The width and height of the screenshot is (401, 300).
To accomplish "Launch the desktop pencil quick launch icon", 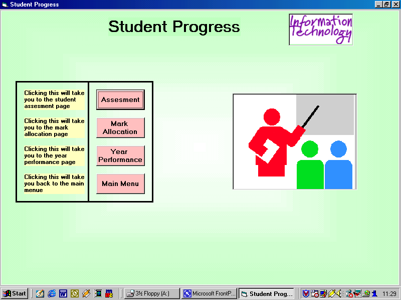I will tap(40, 293).
